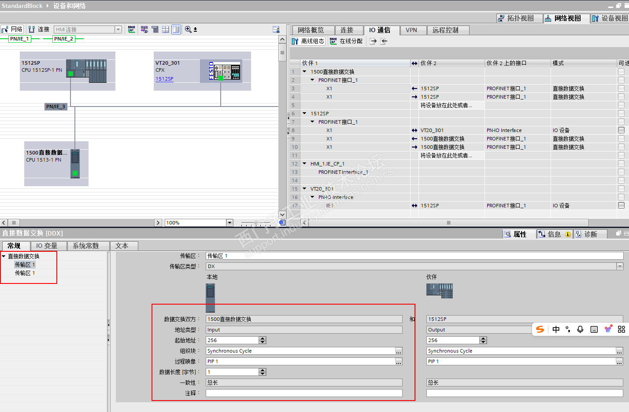Open the 信息 (info) tab

click(554, 234)
